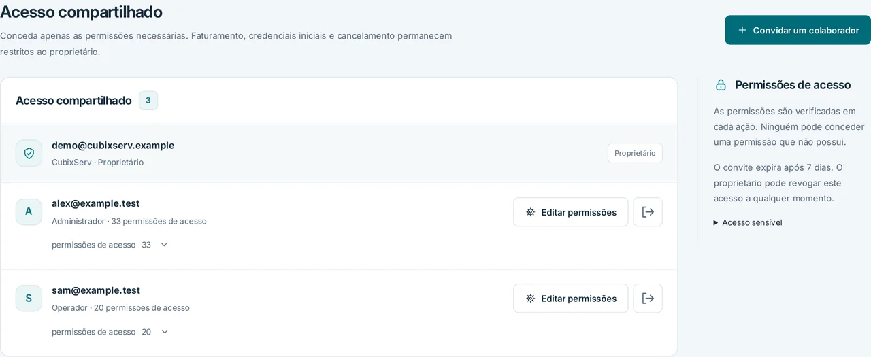
Task: Open Editar permissões for sam@example.test
Action: (571, 299)
